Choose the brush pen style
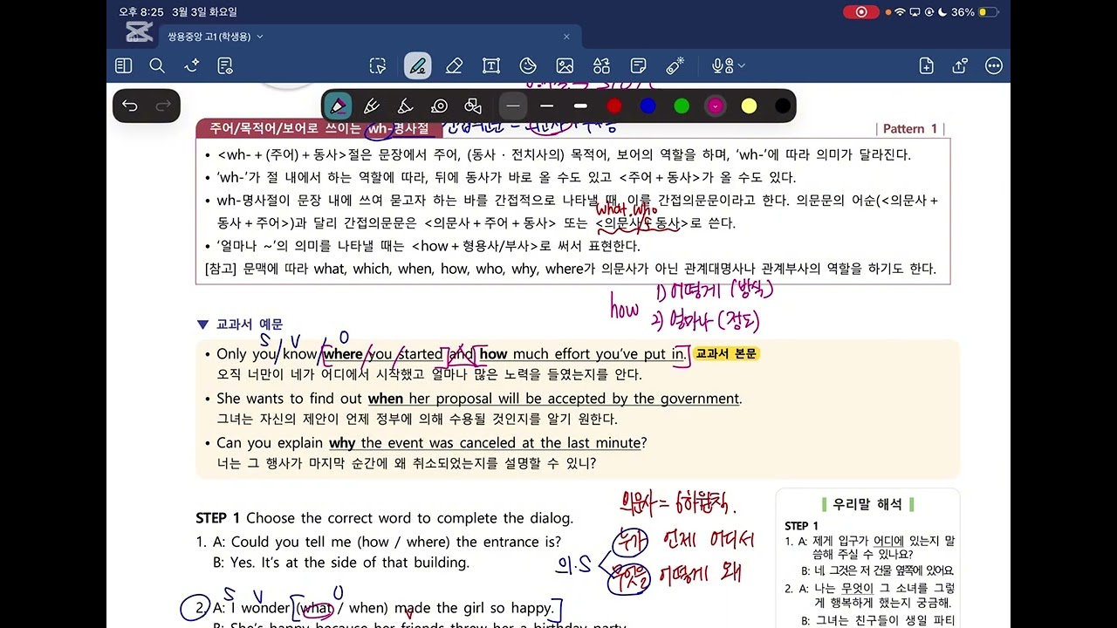 pos(406,106)
